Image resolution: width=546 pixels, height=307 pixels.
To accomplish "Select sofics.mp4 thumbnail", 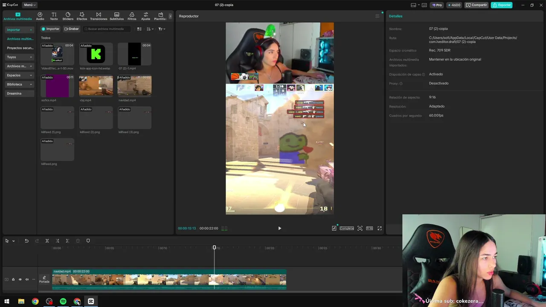I will [57, 86].
